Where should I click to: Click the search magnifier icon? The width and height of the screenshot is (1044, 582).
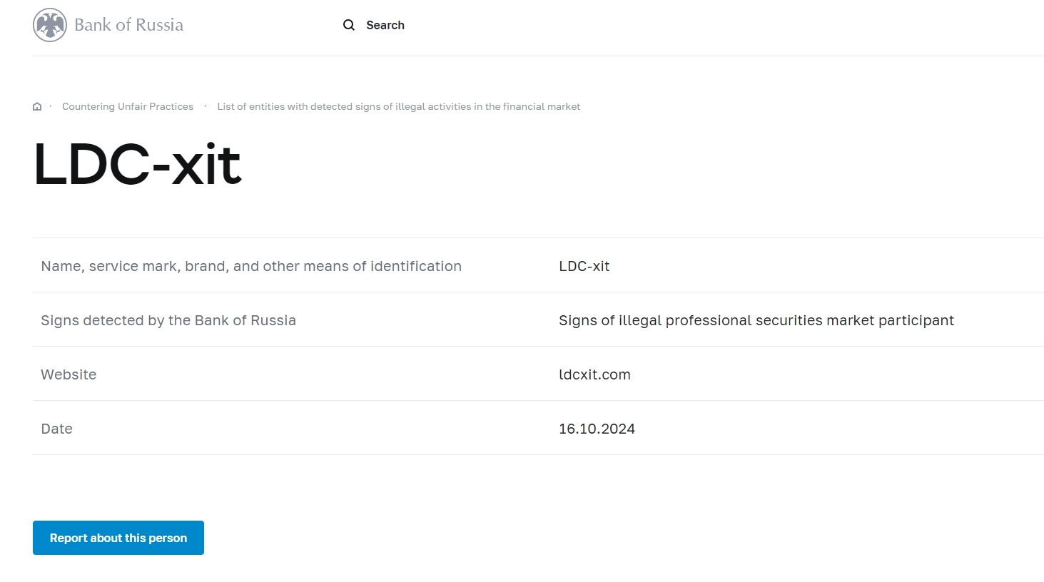tap(349, 25)
